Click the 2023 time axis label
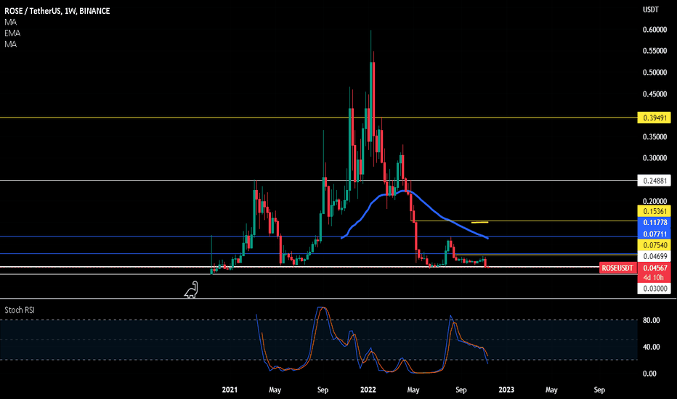This screenshot has width=677, height=399. [x=506, y=390]
